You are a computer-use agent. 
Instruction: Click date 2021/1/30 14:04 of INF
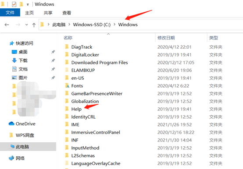coord(175,140)
